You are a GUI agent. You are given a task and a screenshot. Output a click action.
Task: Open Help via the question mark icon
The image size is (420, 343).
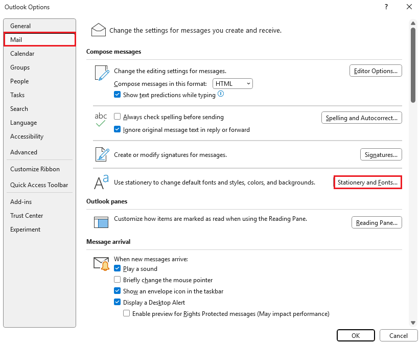pos(386,7)
